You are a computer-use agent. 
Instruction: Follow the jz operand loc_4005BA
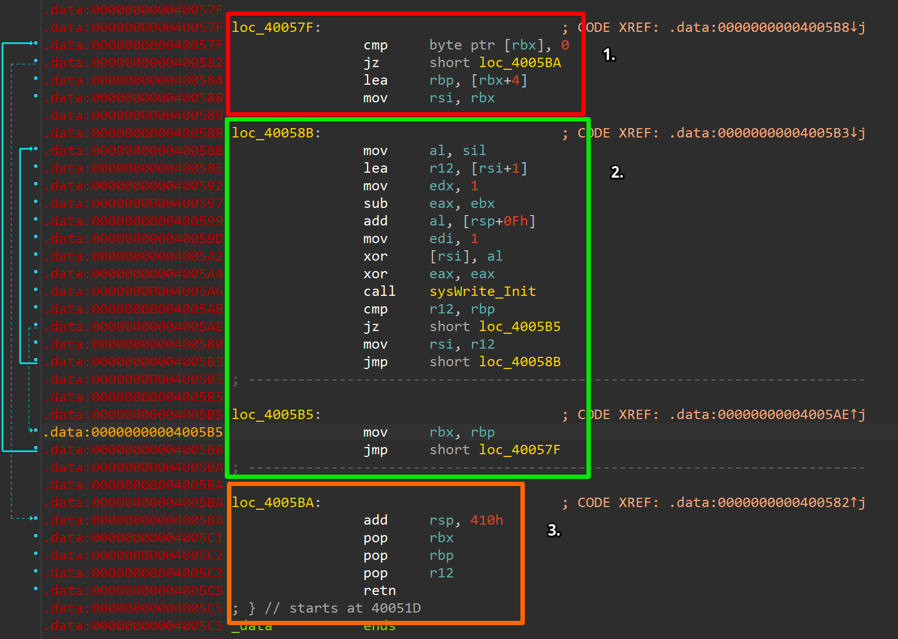(520, 63)
